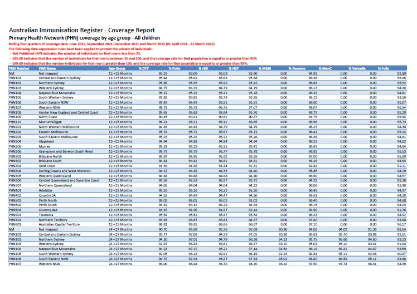Image resolution: width=417 pixels, height=294 pixels.
Task: Click the 'Murray' PHN name
Action: [45, 146]
